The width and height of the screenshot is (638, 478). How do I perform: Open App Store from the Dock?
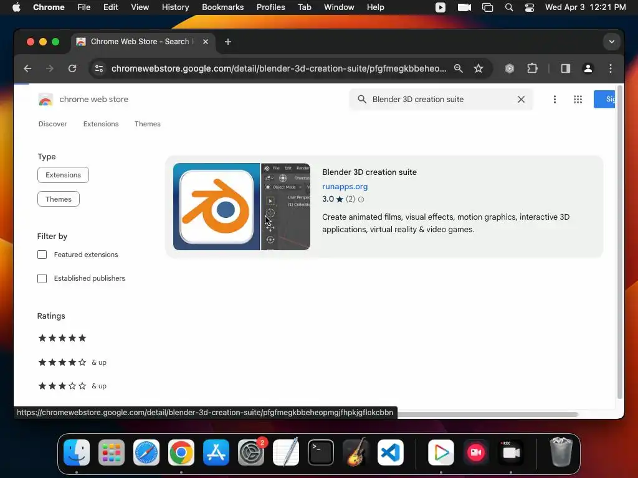216,452
